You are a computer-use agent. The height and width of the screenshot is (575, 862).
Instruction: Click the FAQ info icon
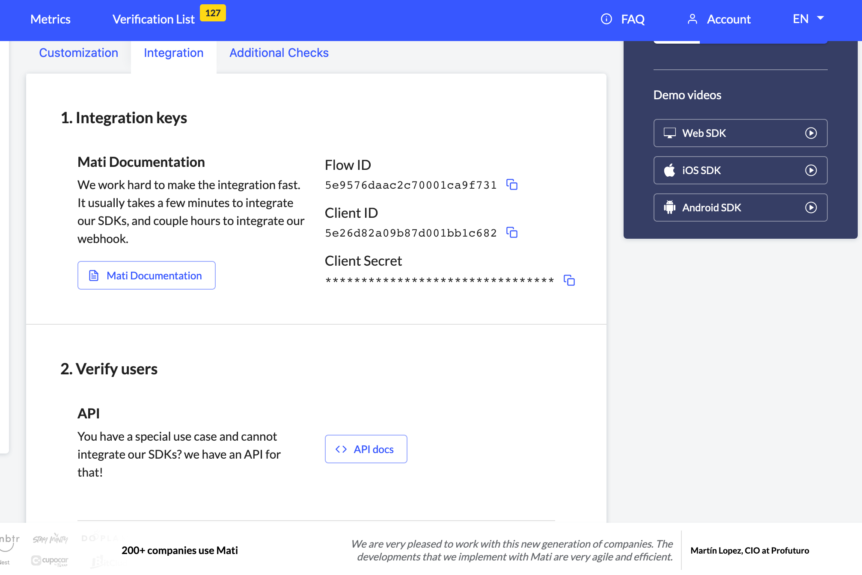click(x=606, y=19)
